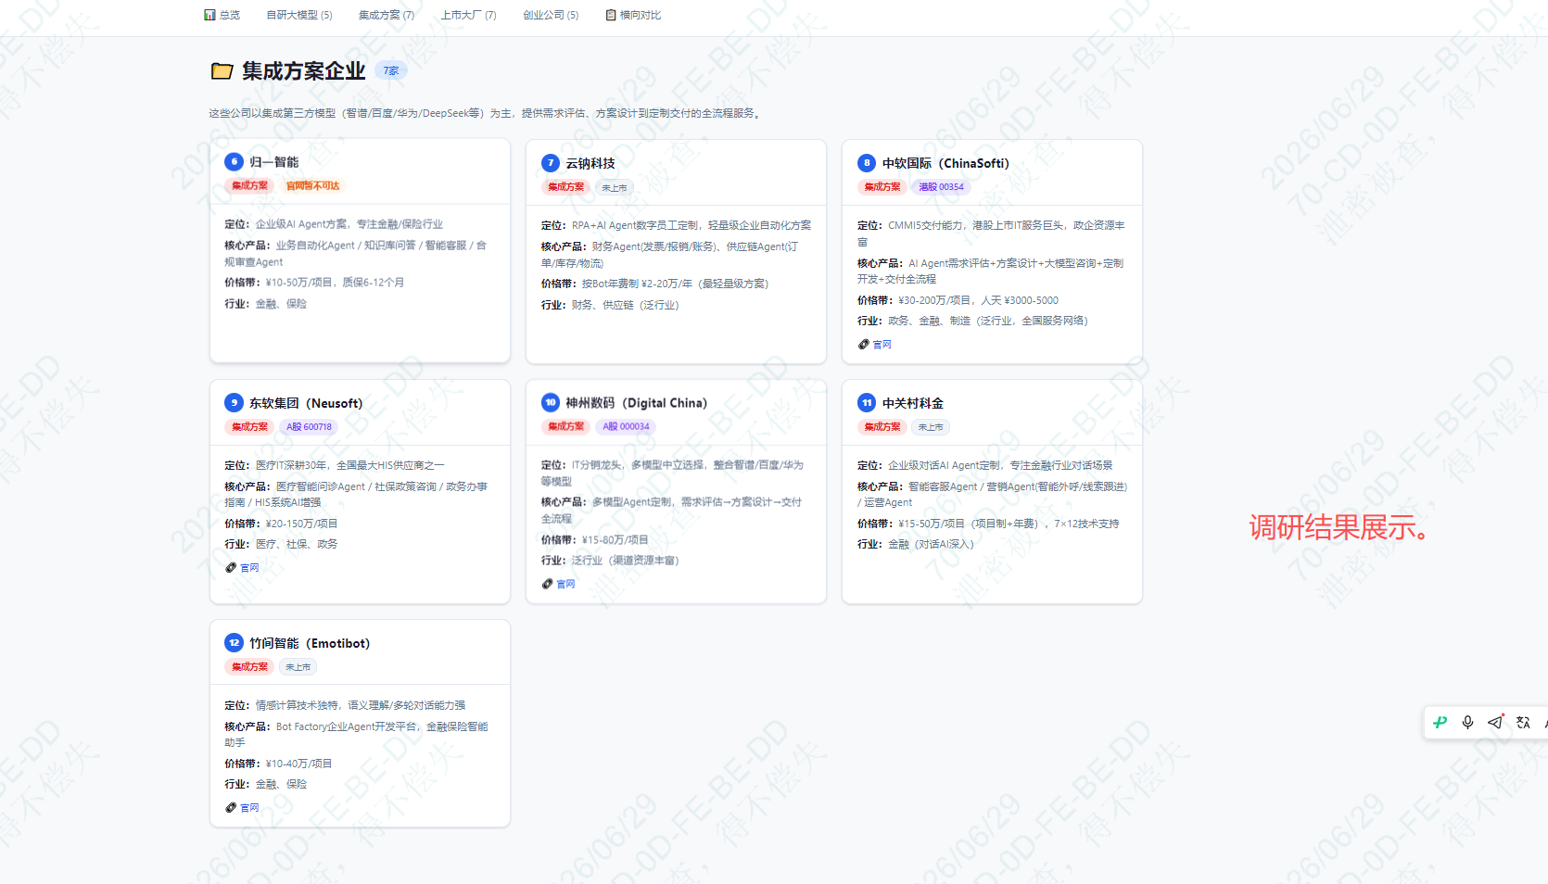Open the 自研大模型 (5) tab
1548x884 pixels.
(299, 15)
